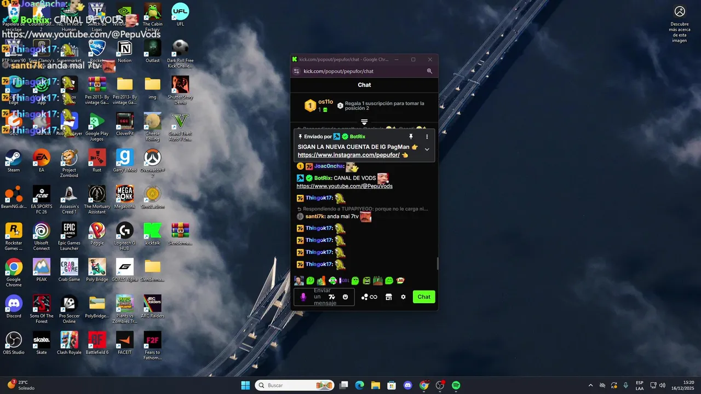
Task: Click top gifter os11o
Action: click(319, 106)
